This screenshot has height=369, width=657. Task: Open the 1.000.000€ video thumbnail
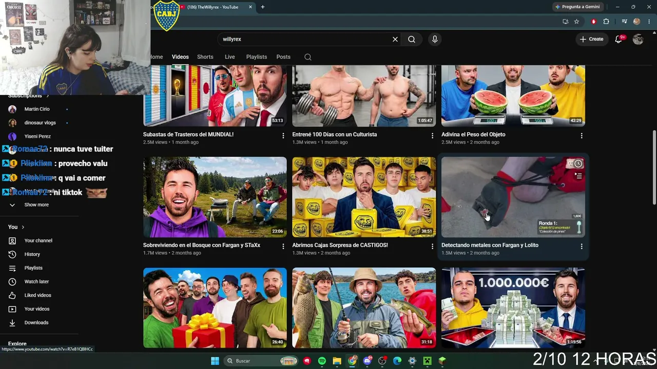point(513,307)
